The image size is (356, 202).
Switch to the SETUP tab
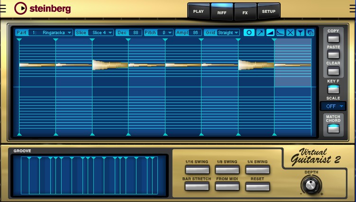pyautogui.click(x=269, y=11)
